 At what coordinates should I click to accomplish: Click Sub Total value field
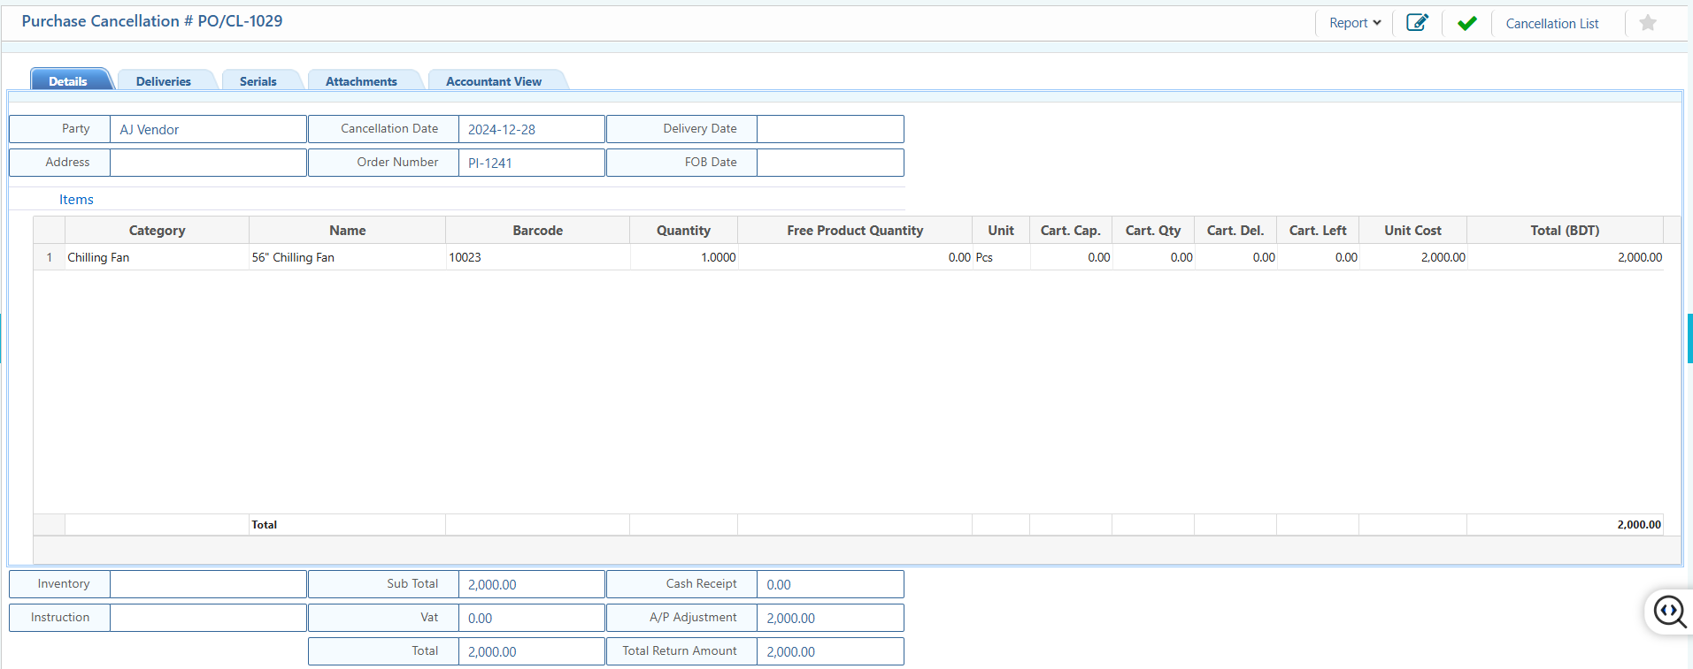click(x=532, y=584)
